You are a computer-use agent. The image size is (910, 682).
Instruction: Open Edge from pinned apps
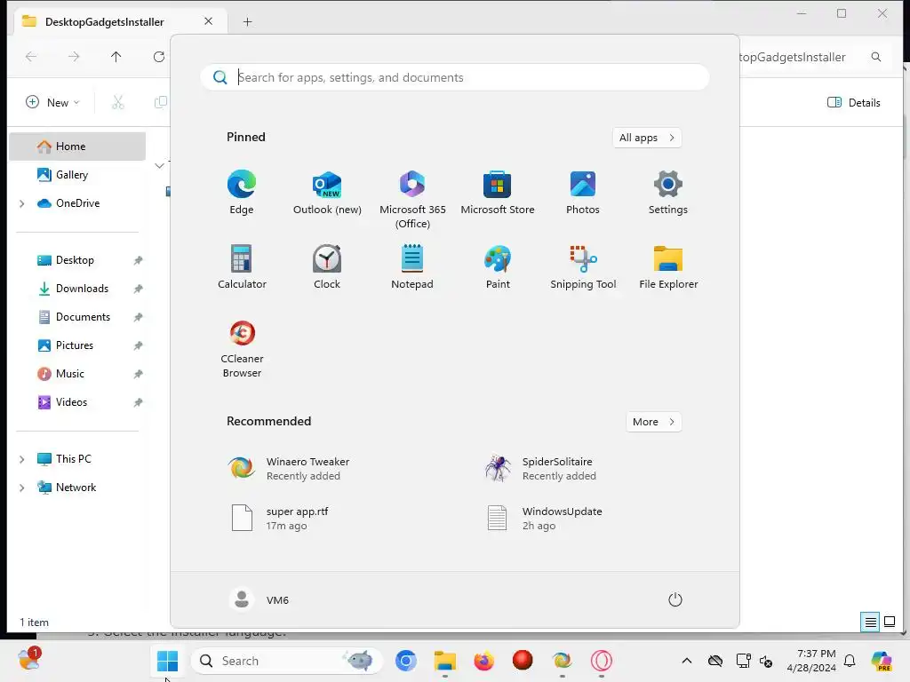click(x=242, y=193)
